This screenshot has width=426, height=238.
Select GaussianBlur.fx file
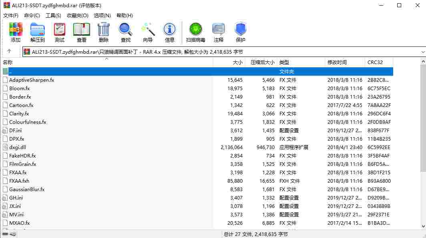click(x=26, y=189)
